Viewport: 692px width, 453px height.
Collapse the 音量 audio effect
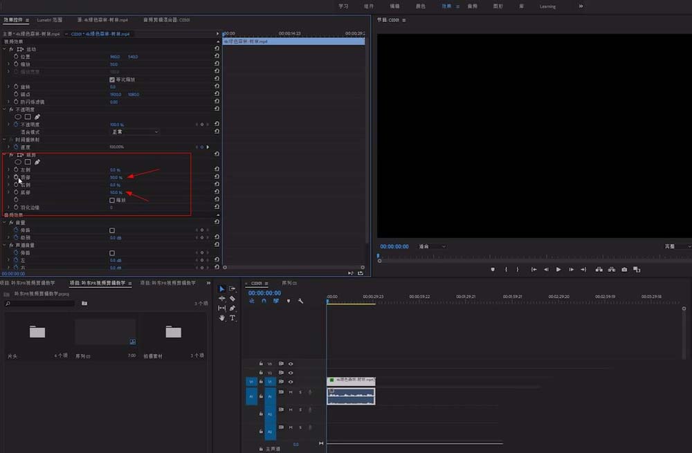(4, 223)
